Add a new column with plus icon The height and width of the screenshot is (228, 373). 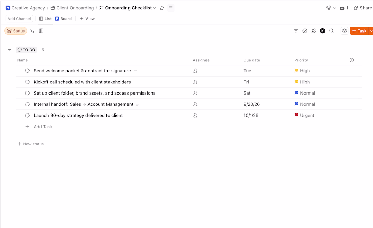(x=352, y=60)
